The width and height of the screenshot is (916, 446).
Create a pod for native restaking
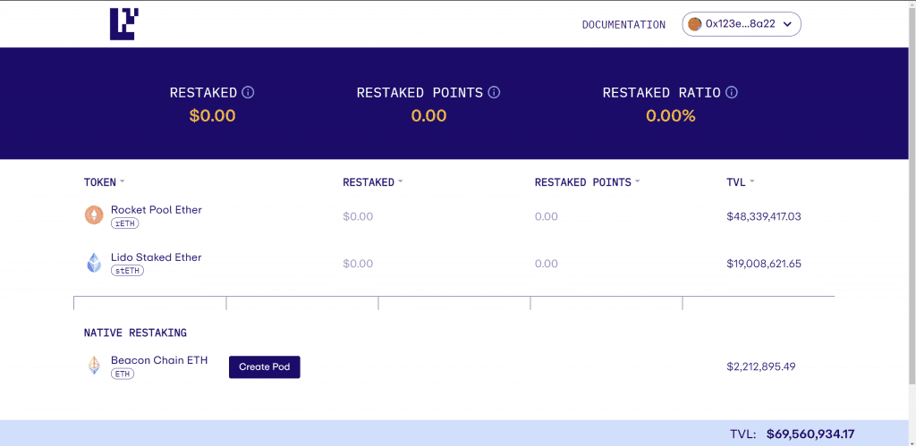click(265, 367)
